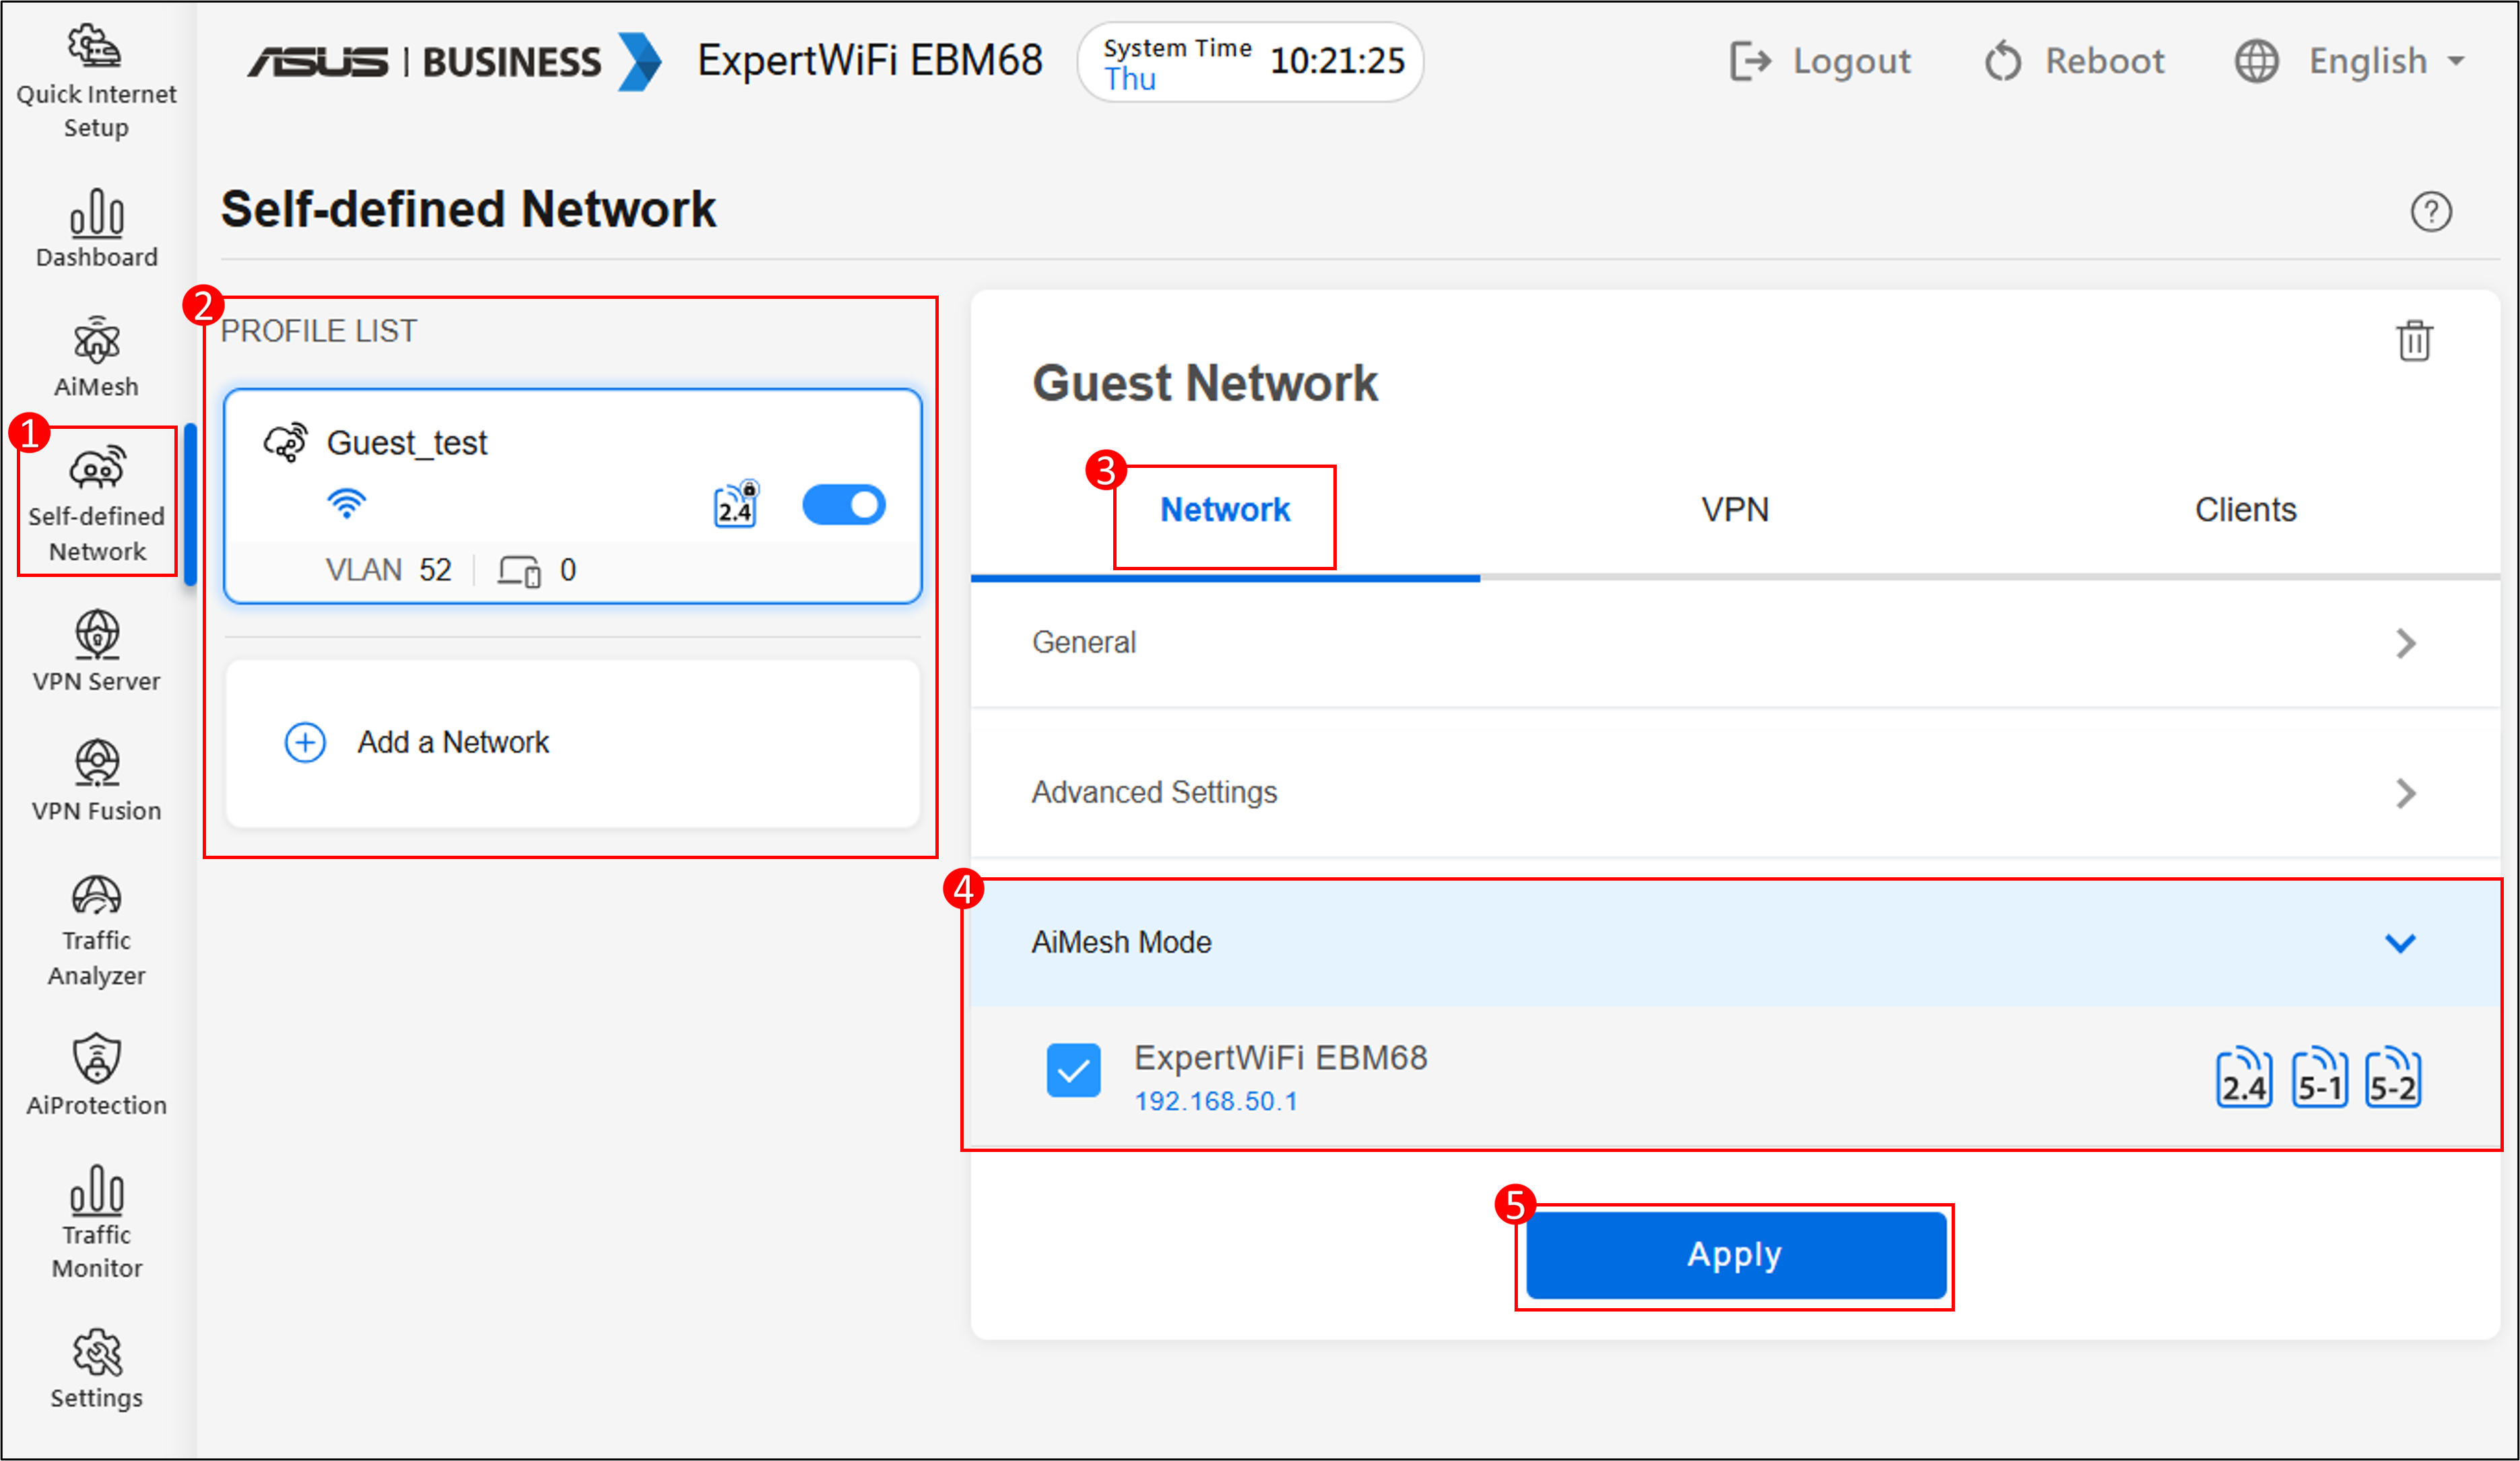Toggle the 2.4 band icon for EBM68
Image resolution: width=2520 pixels, height=1461 pixels.
2243,1077
